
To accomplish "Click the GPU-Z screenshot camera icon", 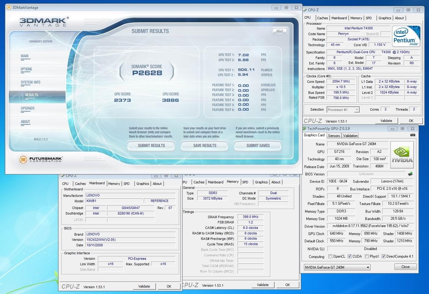I will [413, 135].
